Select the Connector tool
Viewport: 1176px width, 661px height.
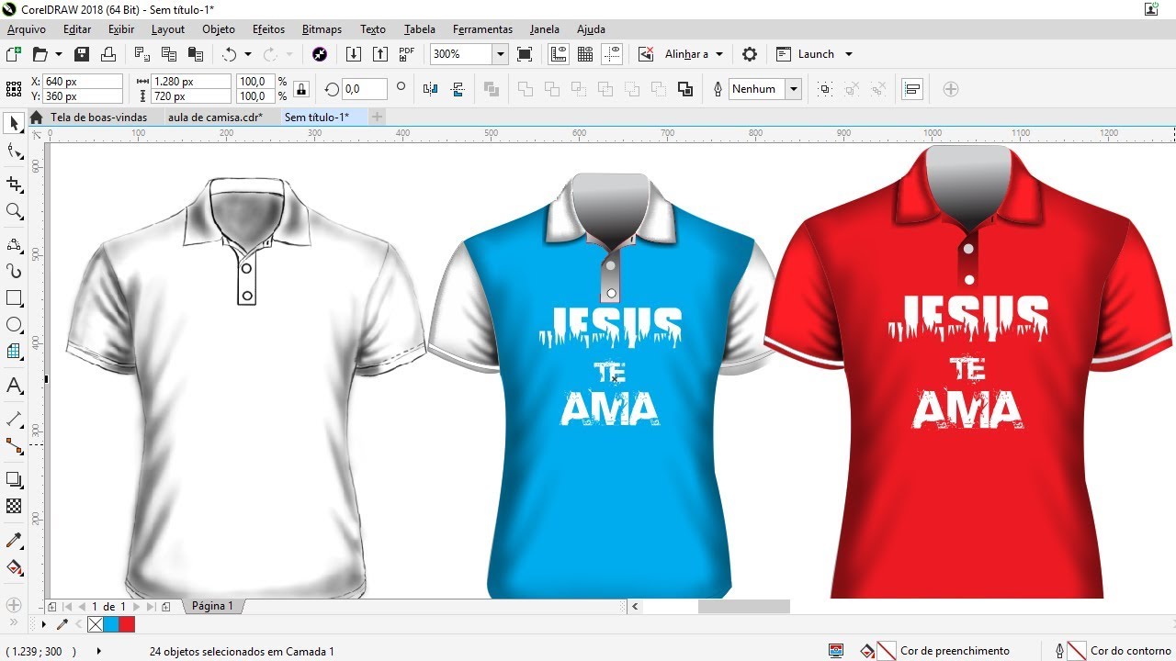pos(14,446)
